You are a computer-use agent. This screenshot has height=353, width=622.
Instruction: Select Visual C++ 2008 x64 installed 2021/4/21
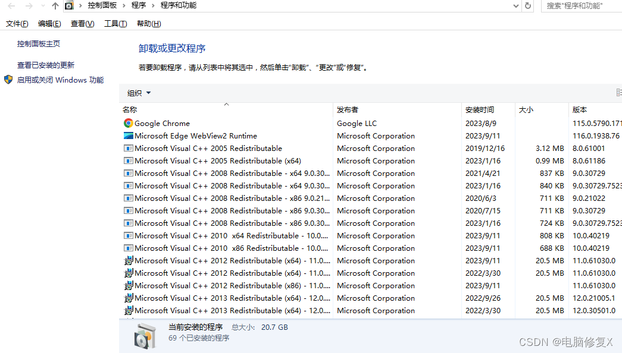[370, 173]
